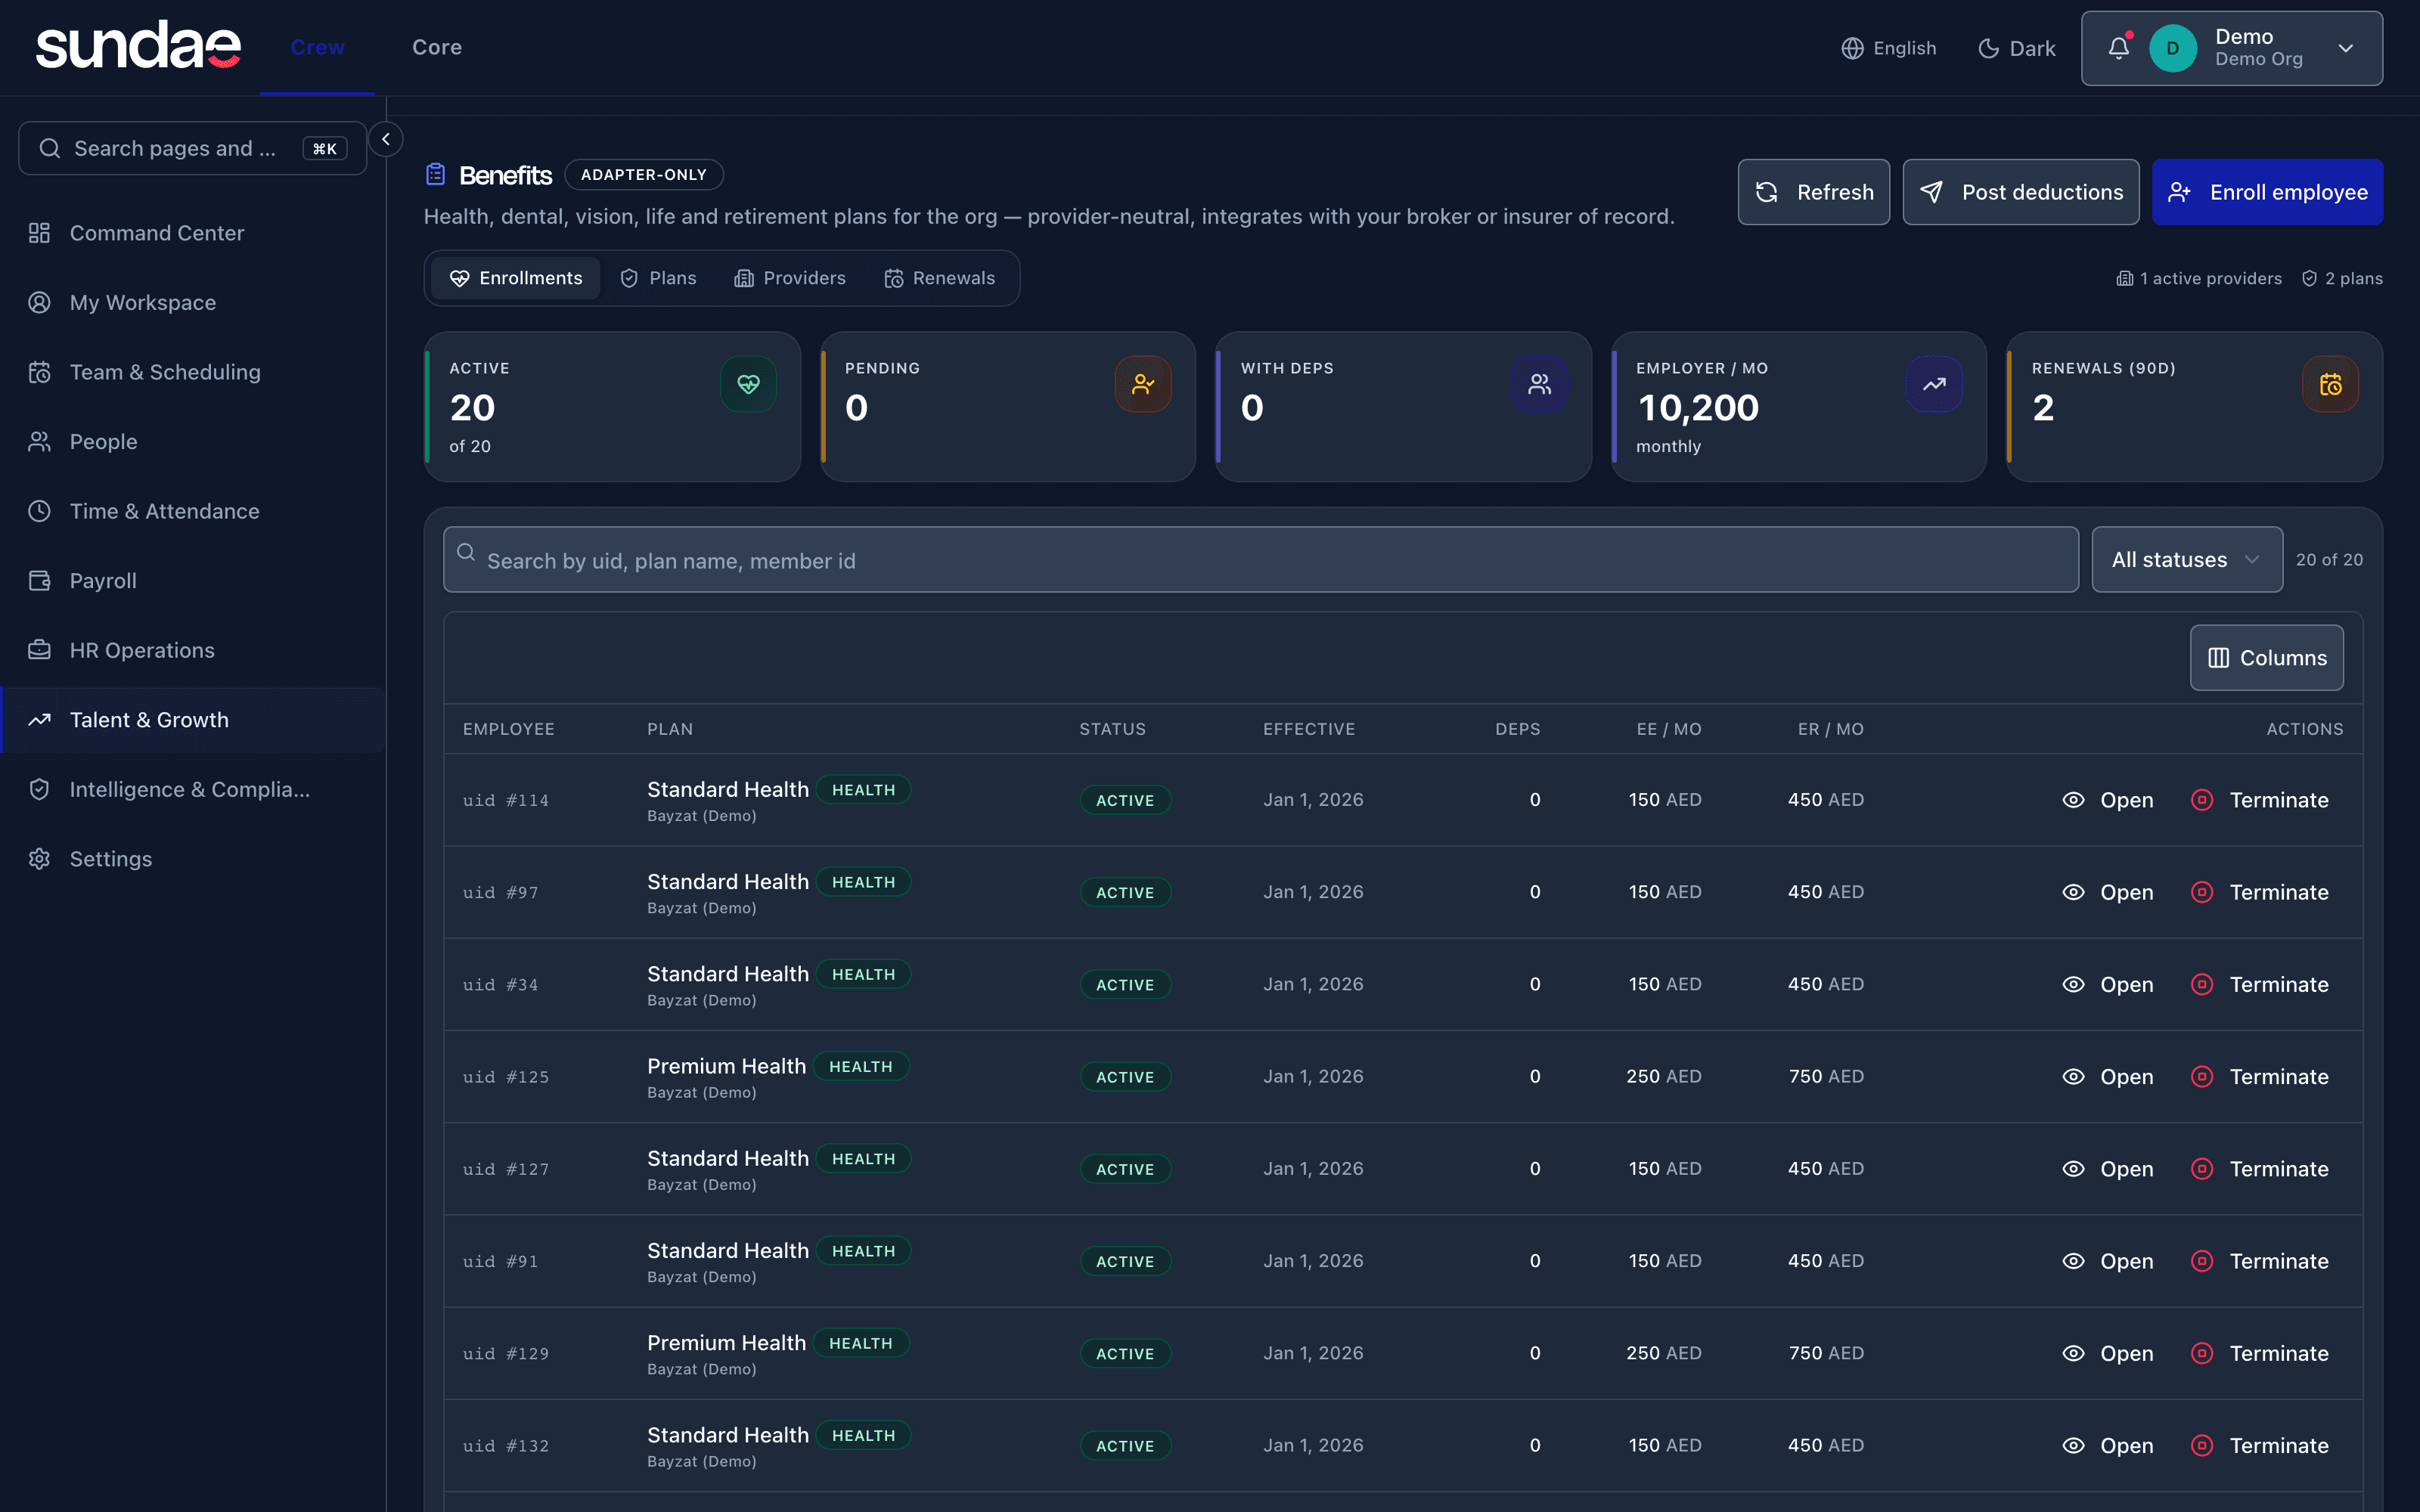Select the Providers tab

[x=790, y=278]
